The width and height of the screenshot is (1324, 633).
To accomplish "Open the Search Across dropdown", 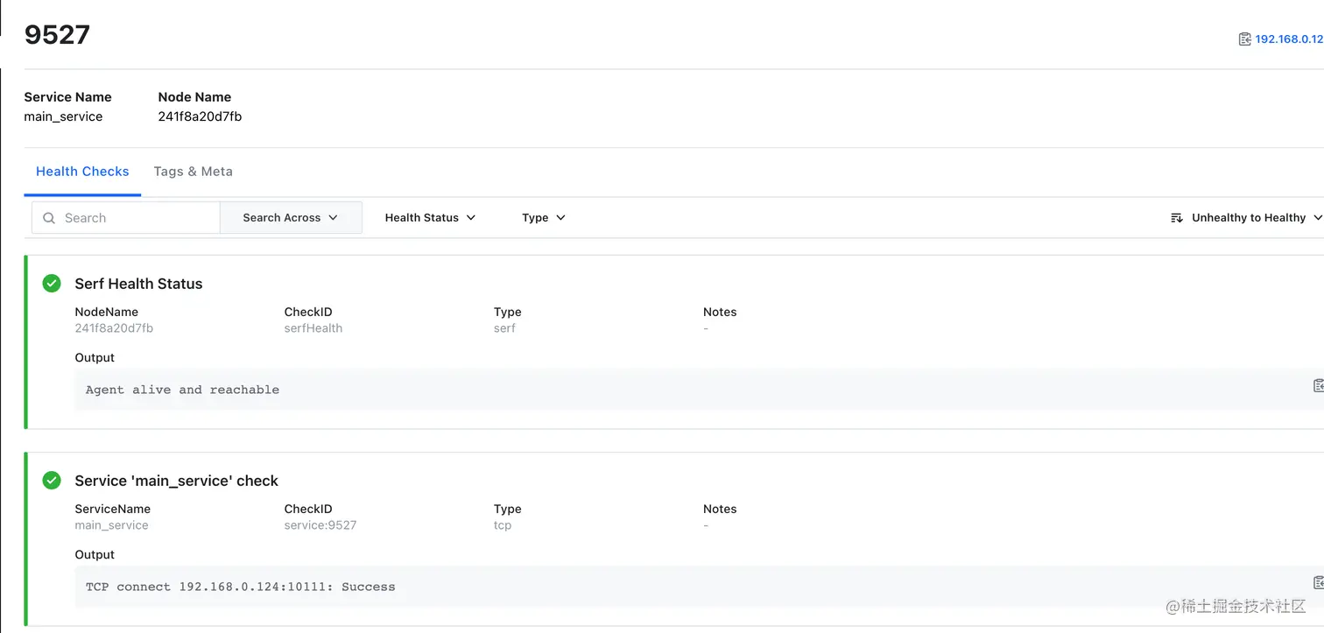I will 291,218.
